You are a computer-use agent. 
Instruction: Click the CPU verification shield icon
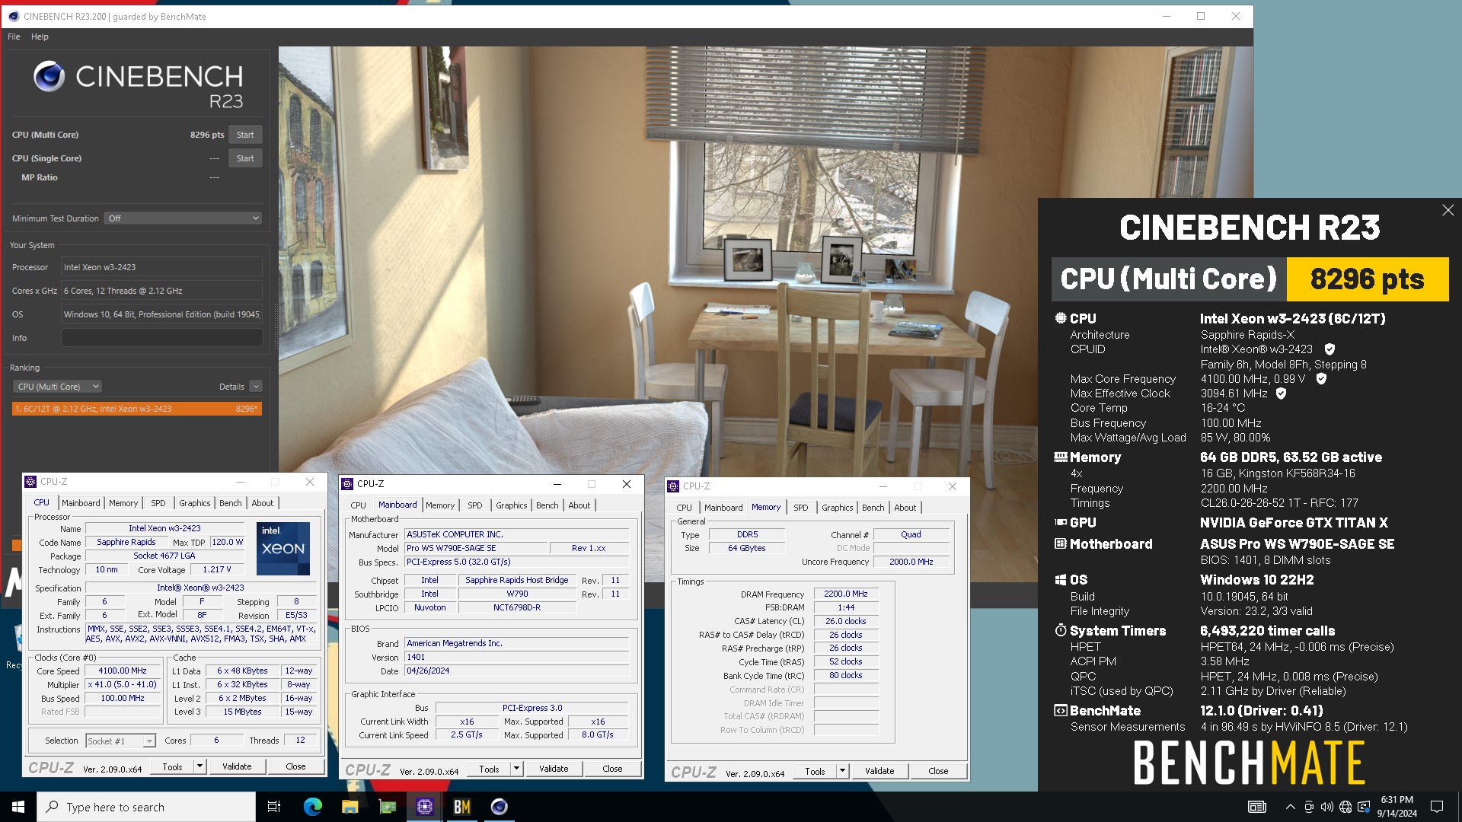[x=1330, y=349]
